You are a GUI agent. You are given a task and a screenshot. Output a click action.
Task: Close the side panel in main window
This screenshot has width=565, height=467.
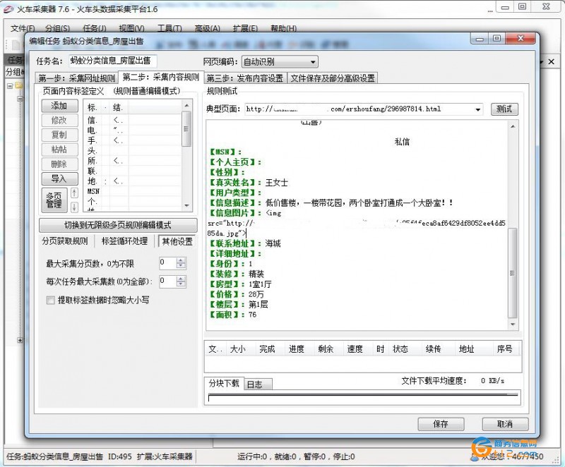click(x=552, y=62)
